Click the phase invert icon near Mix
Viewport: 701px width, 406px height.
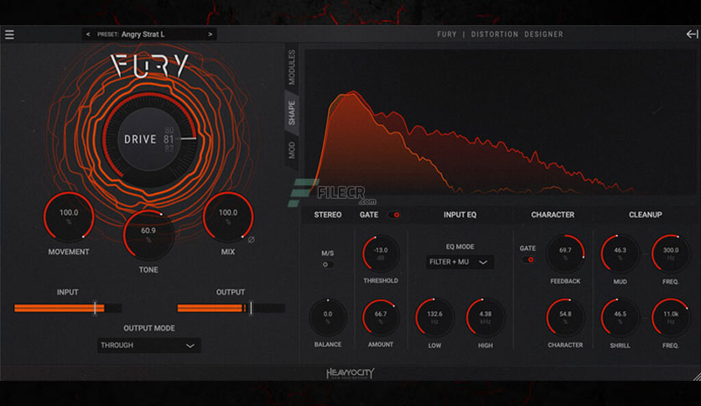pyautogui.click(x=252, y=240)
